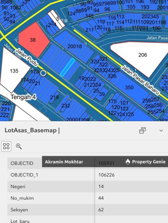The image size is (168, 223).
Task: Click the four-circles table view icon
Action: click(6, 146)
